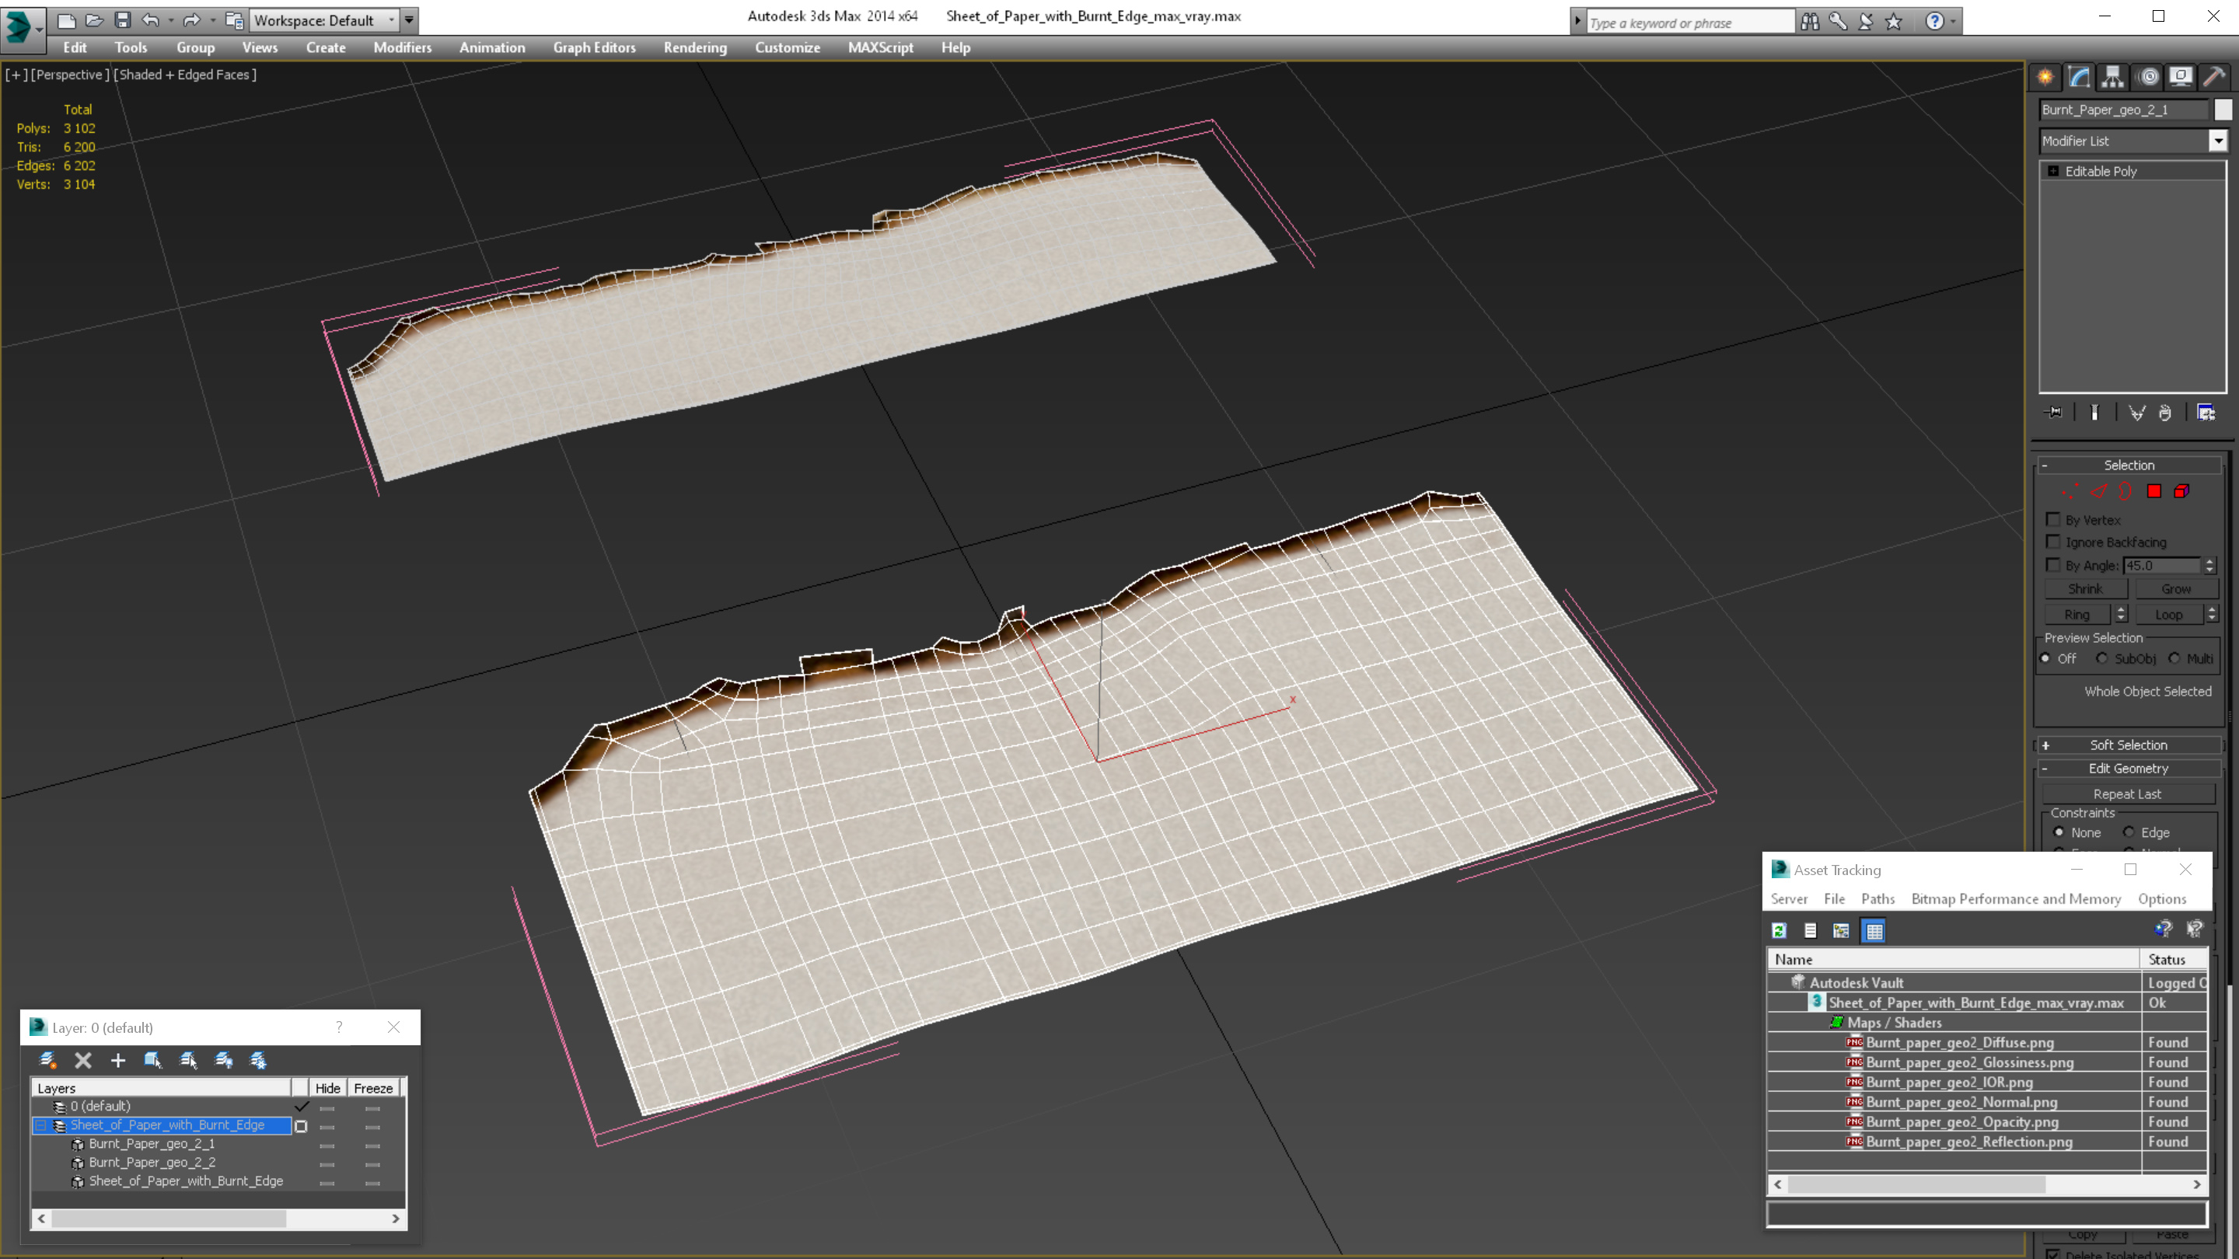The image size is (2239, 1259).
Task: Switch to the Hierarchy panel tab
Action: 2112,78
